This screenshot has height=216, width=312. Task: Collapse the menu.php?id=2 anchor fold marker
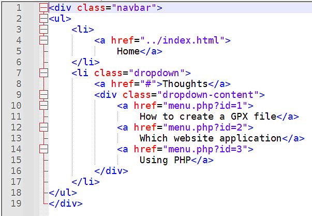pos(43,127)
